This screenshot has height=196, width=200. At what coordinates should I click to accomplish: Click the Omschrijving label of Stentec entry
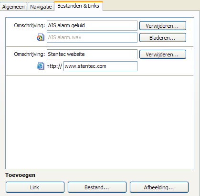click(x=30, y=54)
